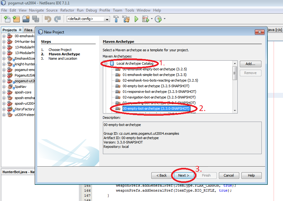The width and height of the screenshot is (283, 201).
Task: Click the New Project toolbar icon
Action: coord(16,19)
